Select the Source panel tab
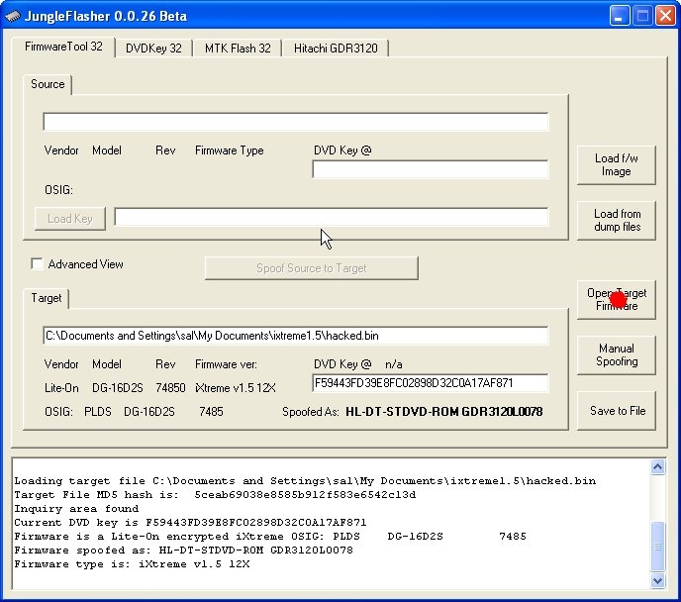 [x=48, y=84]
